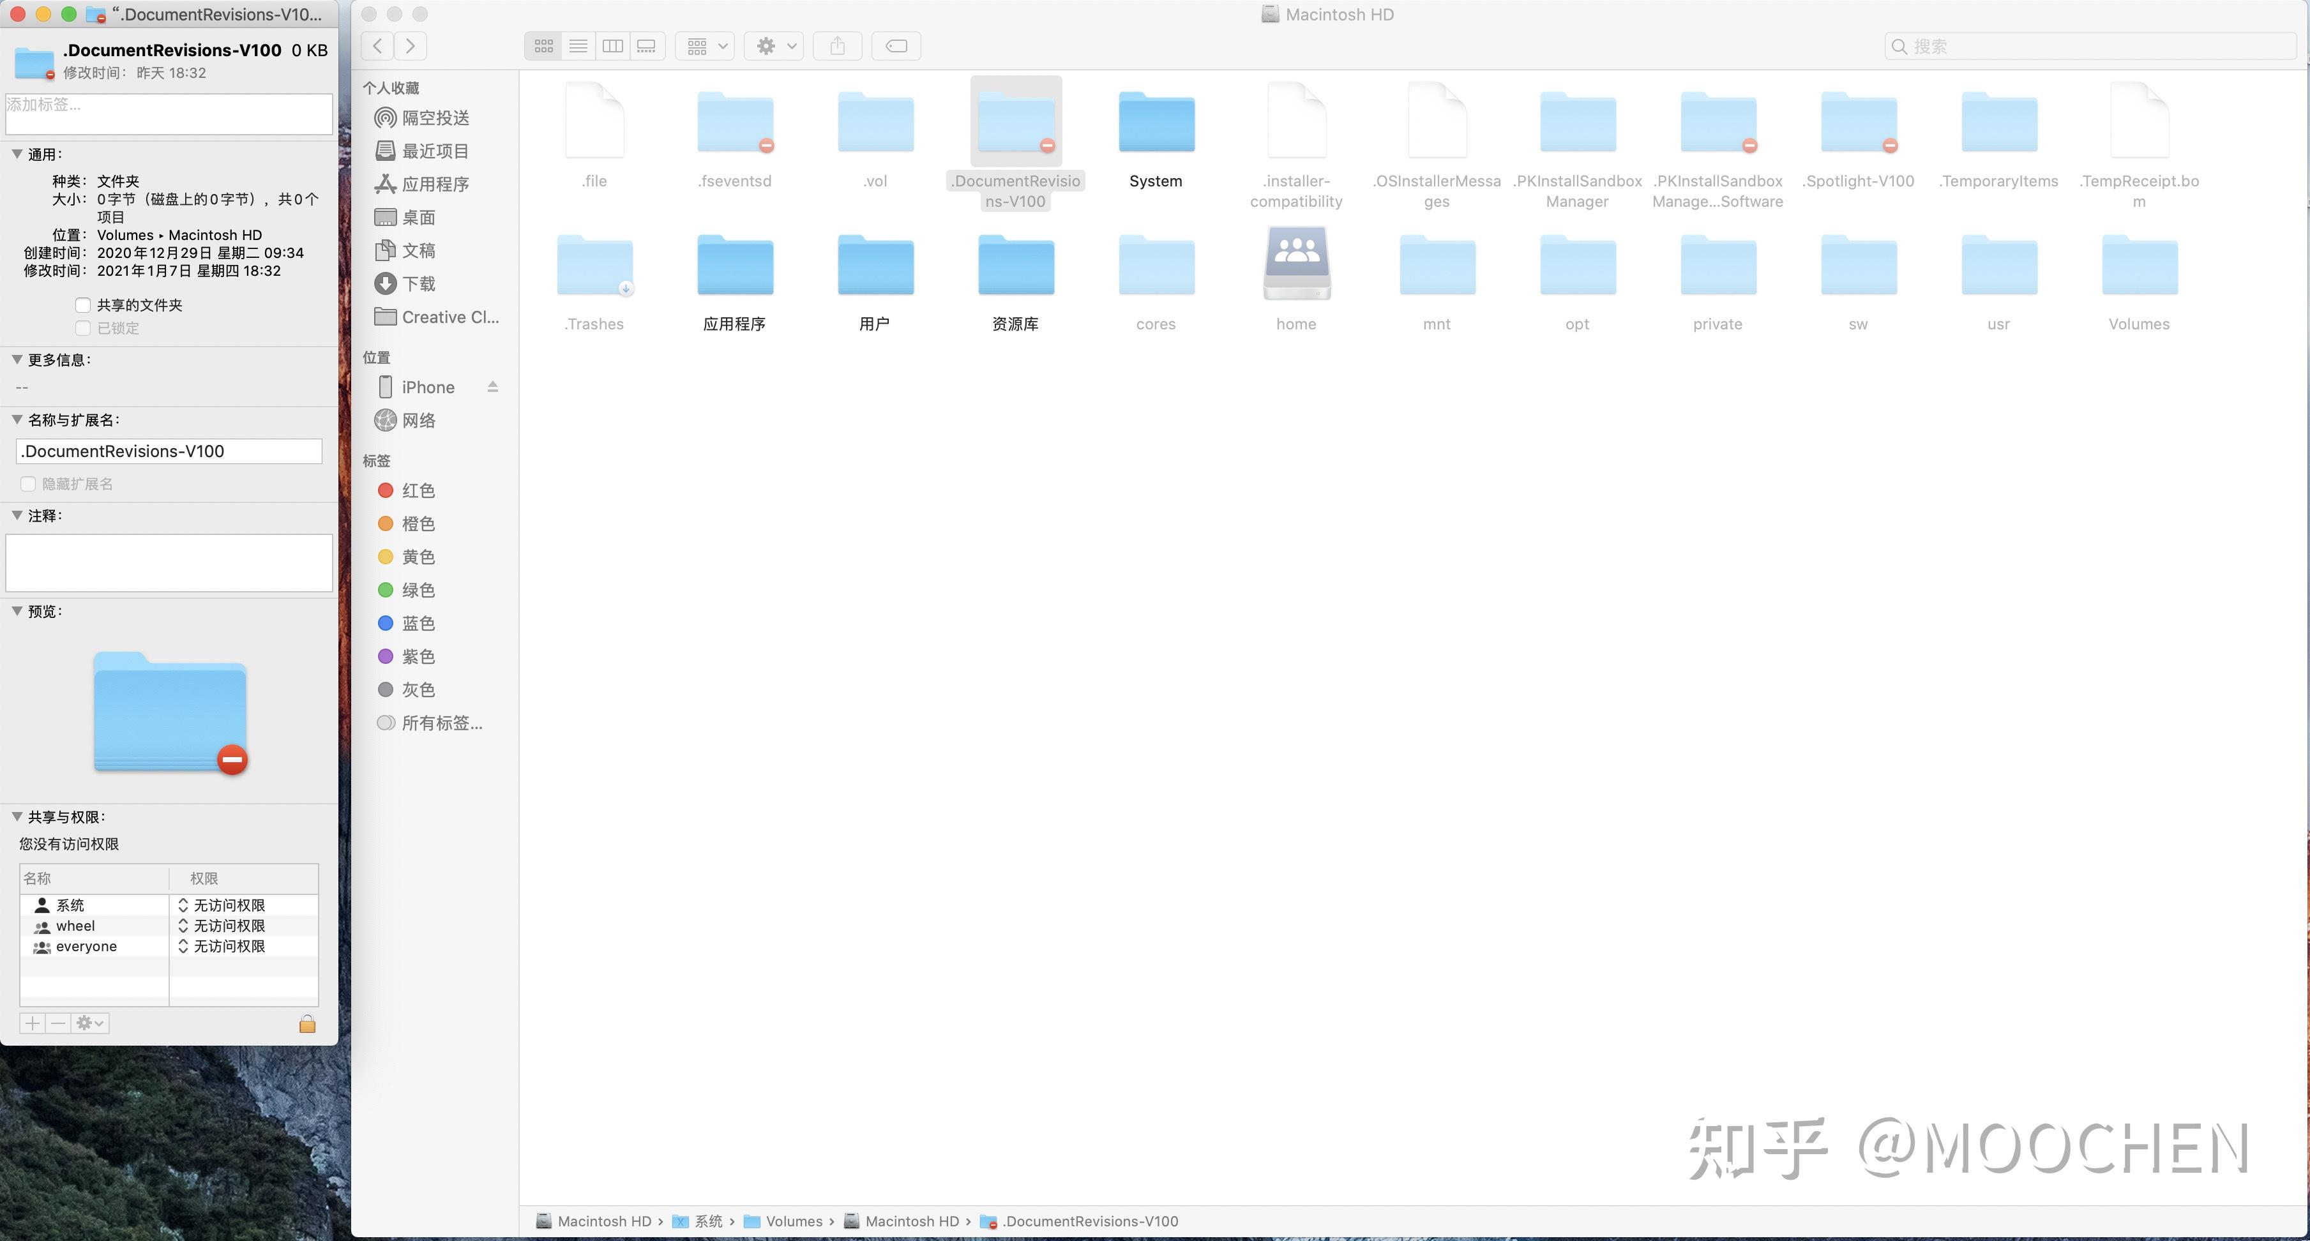Click the edit tags toolbar icon
The image size is (2310, 1241).
tap(896, 46)
